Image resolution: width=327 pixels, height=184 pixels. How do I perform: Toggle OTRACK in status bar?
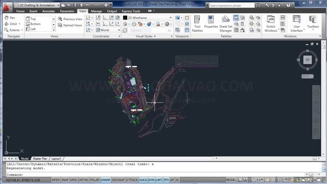click(x=132, y=180)
